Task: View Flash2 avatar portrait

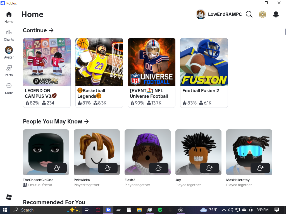Action: (147, 152)
